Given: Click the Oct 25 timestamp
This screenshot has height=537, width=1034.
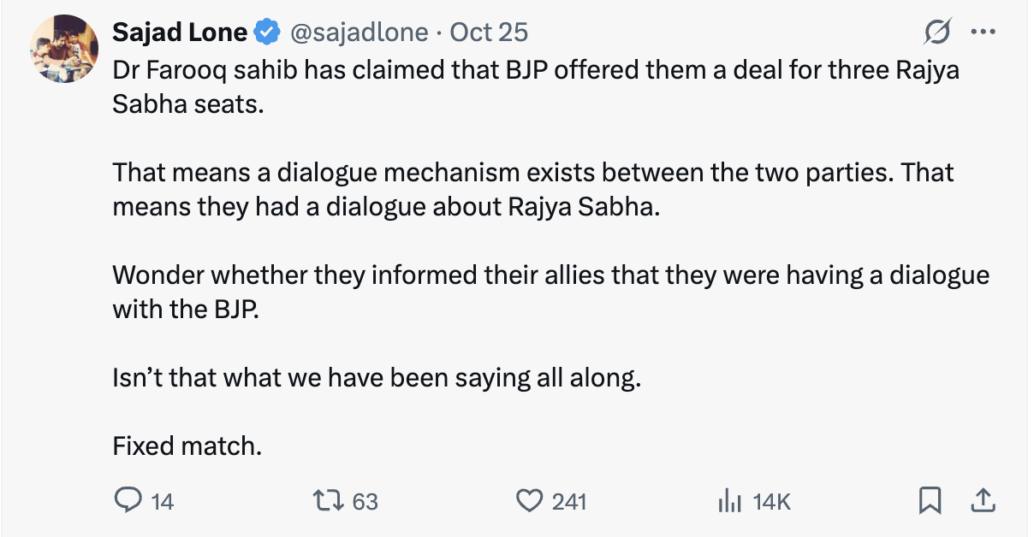Looking at the screenshot, I should click(489, 32).
